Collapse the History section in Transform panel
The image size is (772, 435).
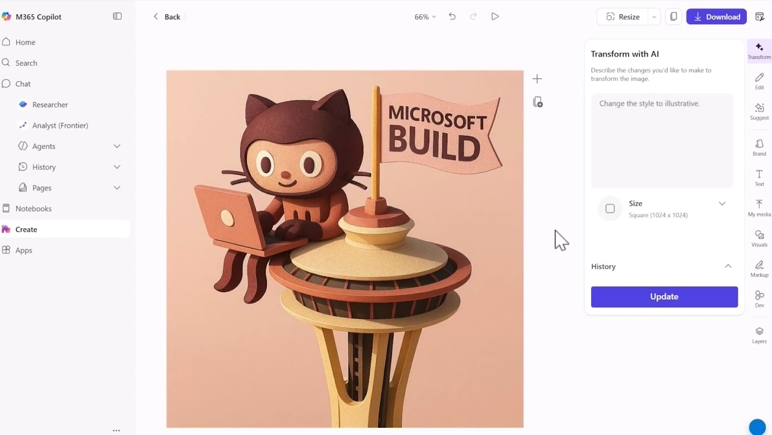(728, 266)
